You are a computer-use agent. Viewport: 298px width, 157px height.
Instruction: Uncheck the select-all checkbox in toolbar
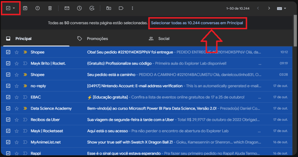click(x=8, y=8)
